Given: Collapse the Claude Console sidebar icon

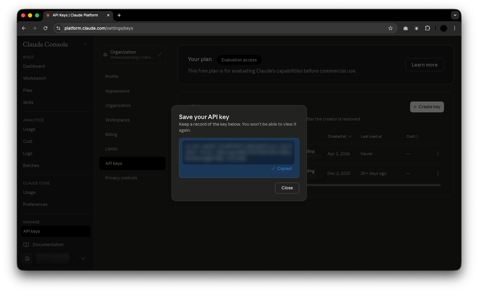Looking at the screenshot, I should 86,44.
